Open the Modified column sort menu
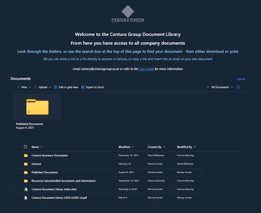This screenshot has width=261, height=213. click(x=133, y=147)
